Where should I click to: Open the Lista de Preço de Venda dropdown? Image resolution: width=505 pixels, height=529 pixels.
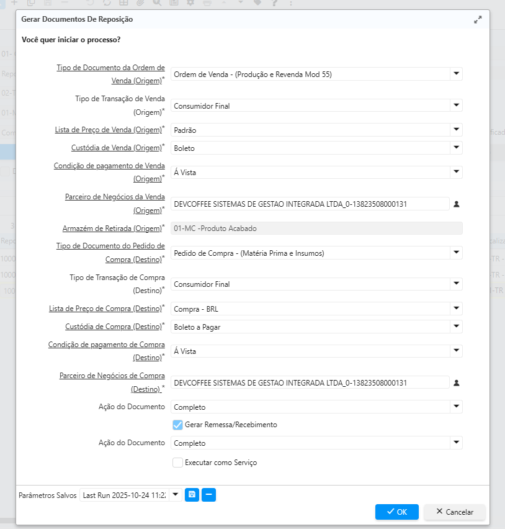coord(456,130)
